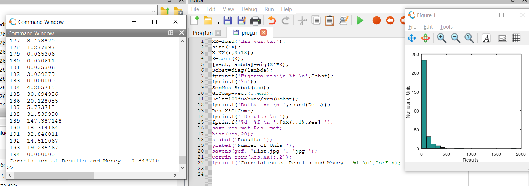Toggle the figure grid display
Screen dimensions: 529x186
click(x=516, y=38)
